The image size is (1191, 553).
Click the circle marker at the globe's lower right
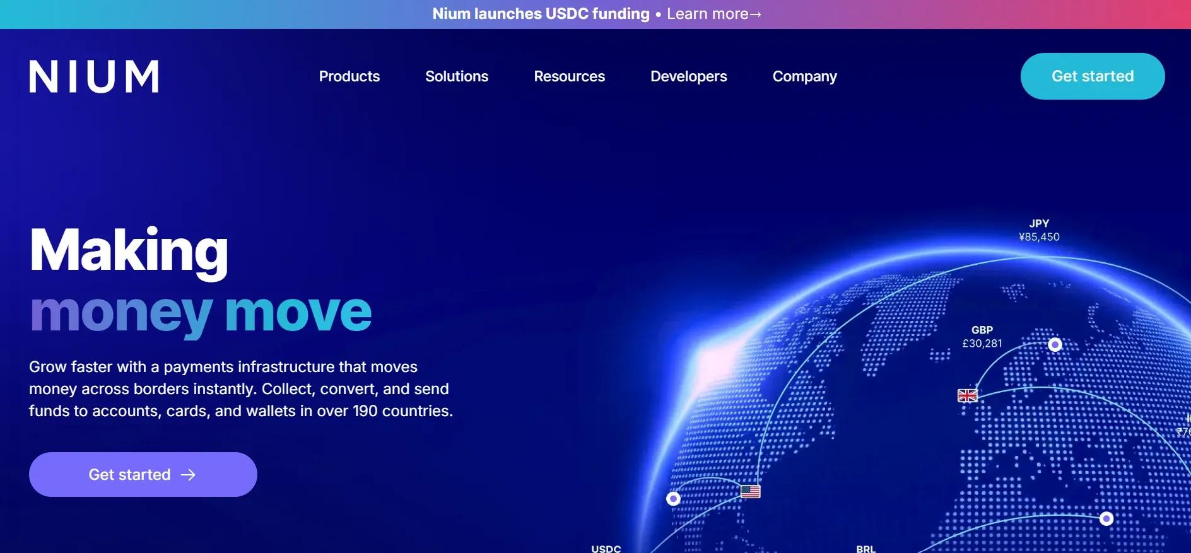tap(1106, 518)
